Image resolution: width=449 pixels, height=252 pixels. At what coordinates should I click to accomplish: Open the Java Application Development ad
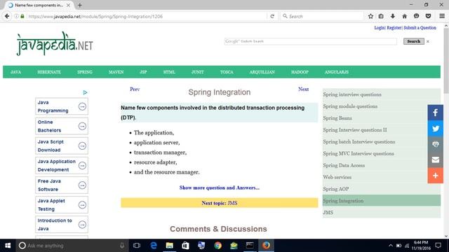[62, 165]
